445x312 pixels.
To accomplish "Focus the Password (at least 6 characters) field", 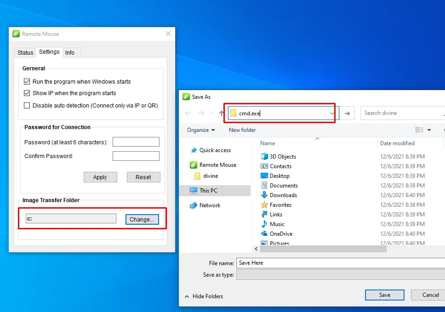I will (x=136, y=142).
